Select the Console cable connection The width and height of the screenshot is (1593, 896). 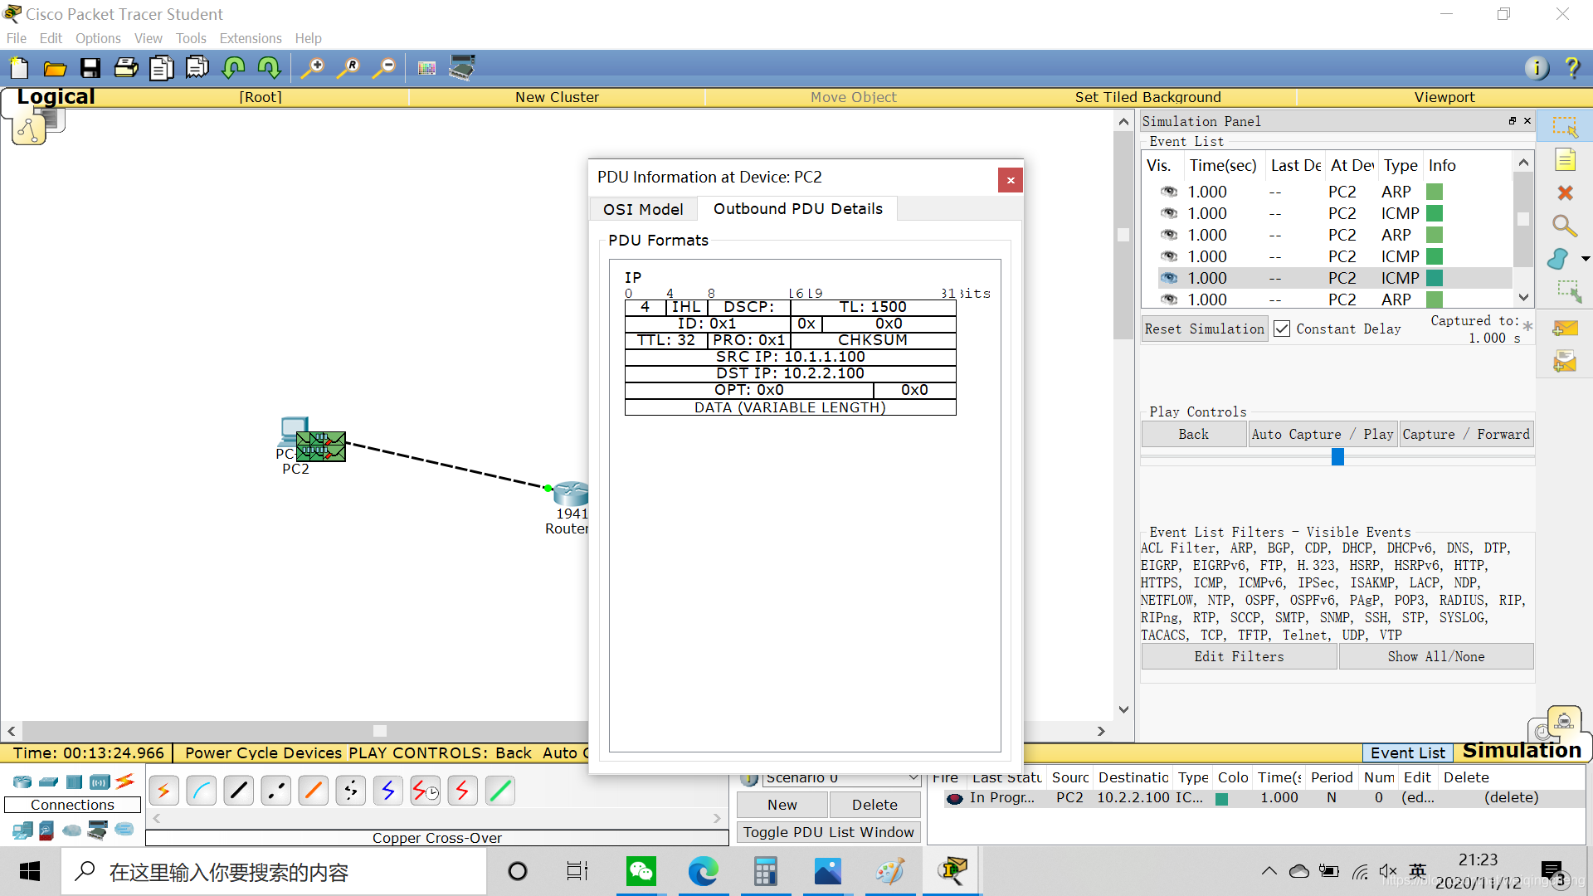click(x=202, y=791)
